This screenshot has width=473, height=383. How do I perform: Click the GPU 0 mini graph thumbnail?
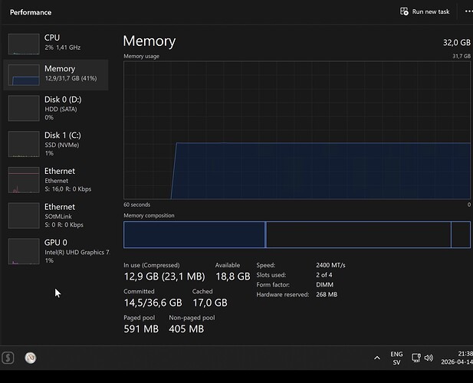click(24, 251)
